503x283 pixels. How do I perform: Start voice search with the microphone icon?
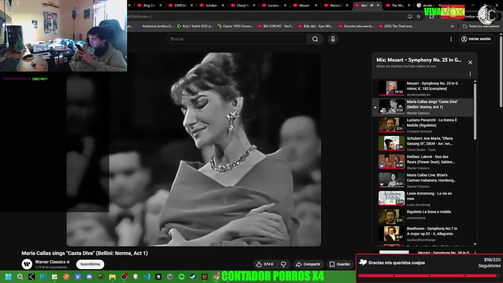[333, 39]
